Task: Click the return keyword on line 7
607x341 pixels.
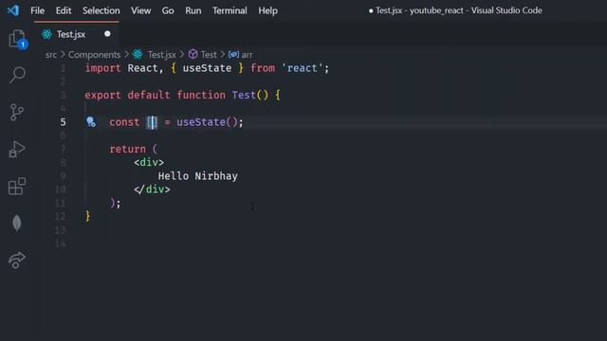Action: coord(128,149)
